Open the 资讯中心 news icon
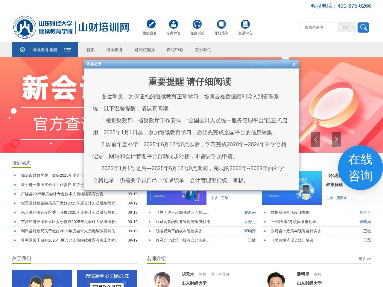 point(245,25)
